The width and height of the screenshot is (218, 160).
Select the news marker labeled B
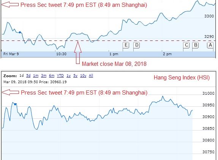196,45
